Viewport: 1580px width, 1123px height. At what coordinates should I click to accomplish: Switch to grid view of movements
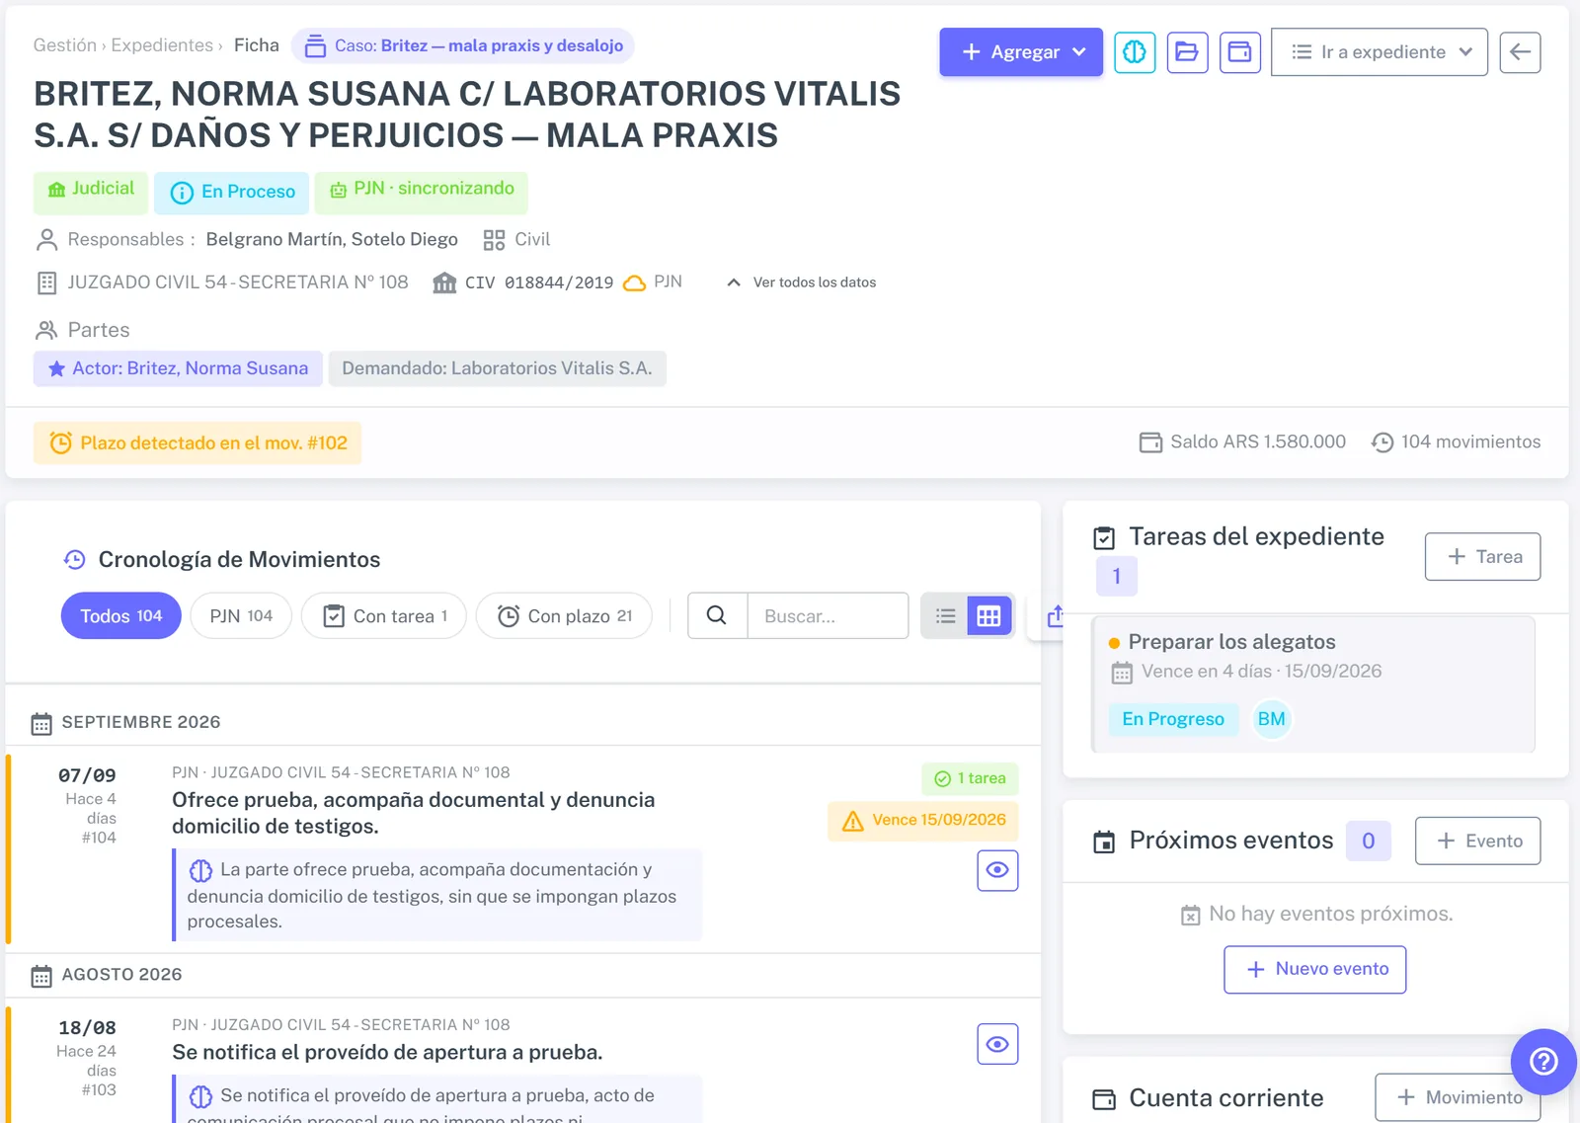988,616
